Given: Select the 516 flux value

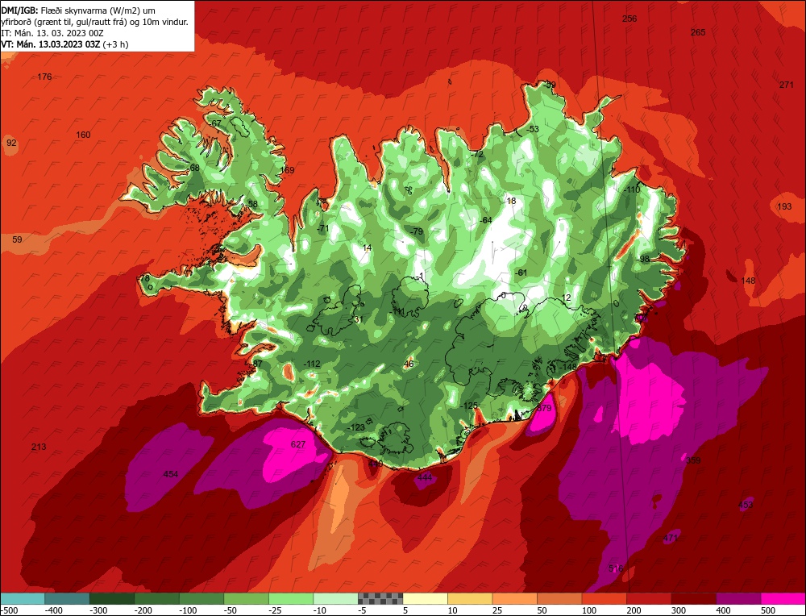Looking at the screenshot, I should click(616, 568).
